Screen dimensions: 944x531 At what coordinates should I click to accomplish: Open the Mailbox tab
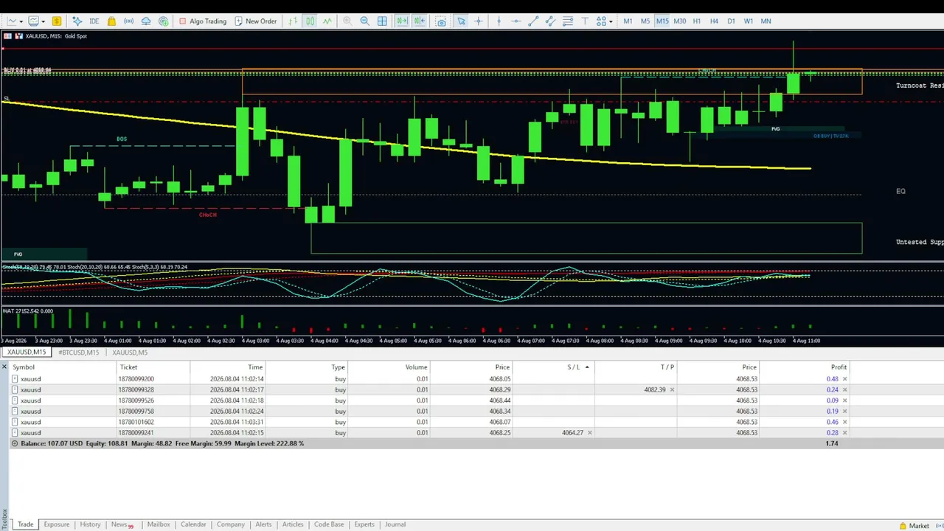[x=159, y=524]
